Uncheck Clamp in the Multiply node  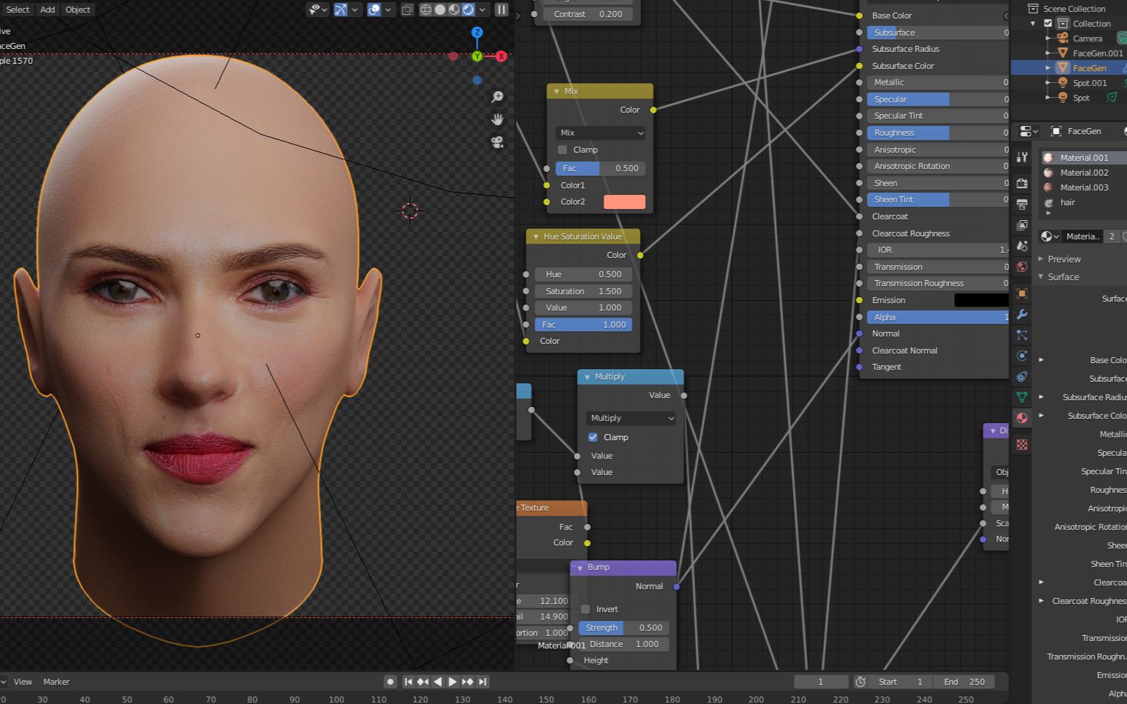coord(593,437)
